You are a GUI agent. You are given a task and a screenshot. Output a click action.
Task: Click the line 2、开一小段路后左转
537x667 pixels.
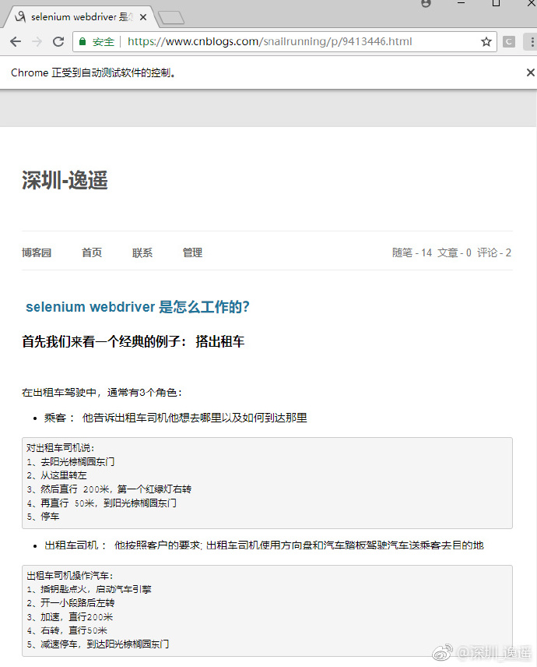pyautogui.click(x=71, y=603)
